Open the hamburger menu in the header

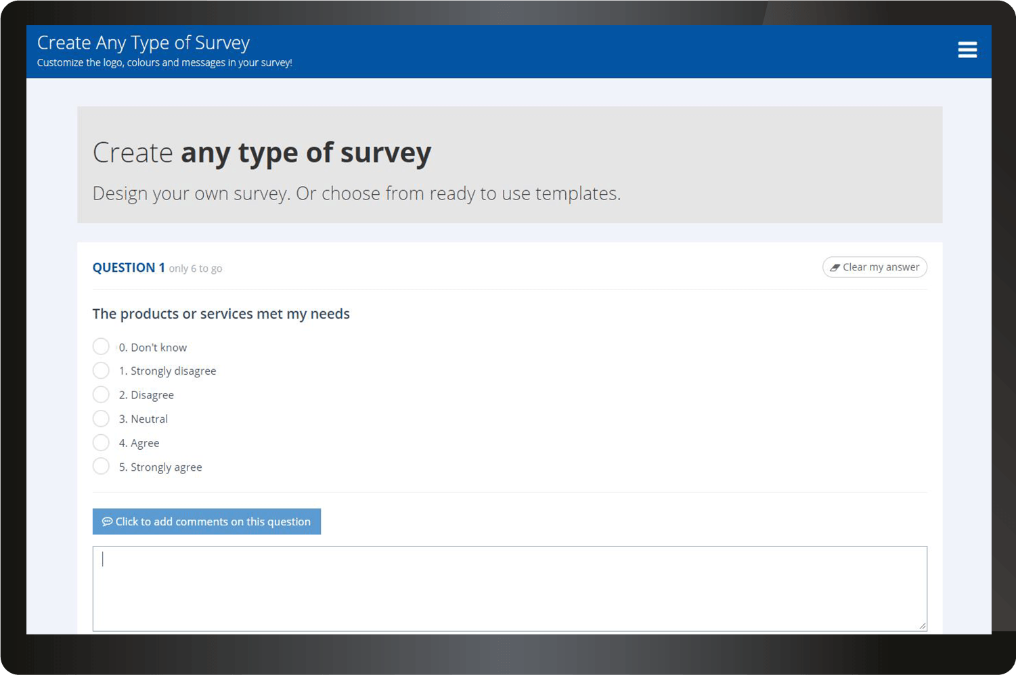click(x=967, y=50)
